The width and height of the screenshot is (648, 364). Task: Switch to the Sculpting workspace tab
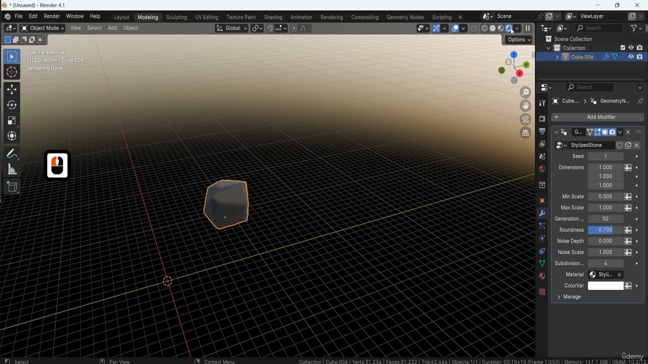click(177, 17)
